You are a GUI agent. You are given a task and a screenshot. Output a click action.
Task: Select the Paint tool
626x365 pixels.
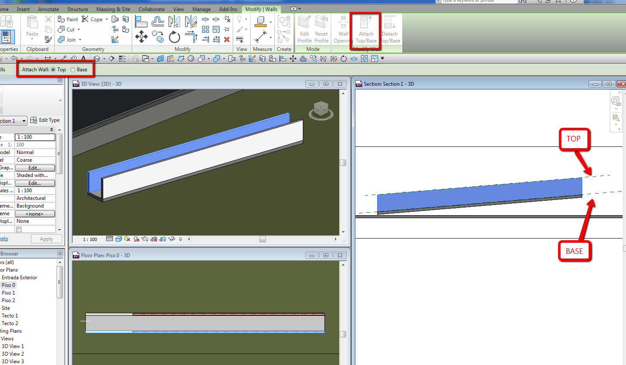[68, 20]
